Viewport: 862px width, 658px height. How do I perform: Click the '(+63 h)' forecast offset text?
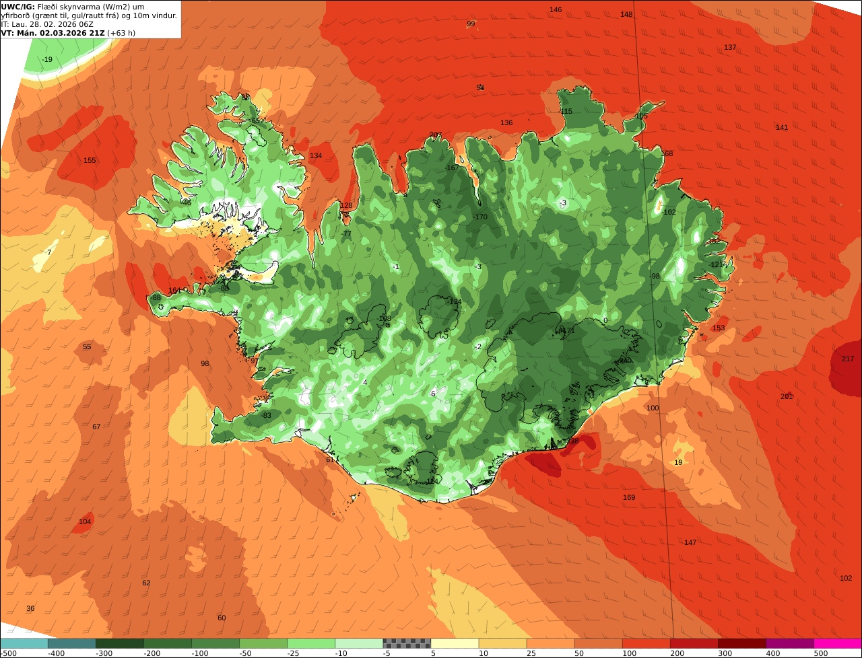pyautogui.click(x=121, y=32)
